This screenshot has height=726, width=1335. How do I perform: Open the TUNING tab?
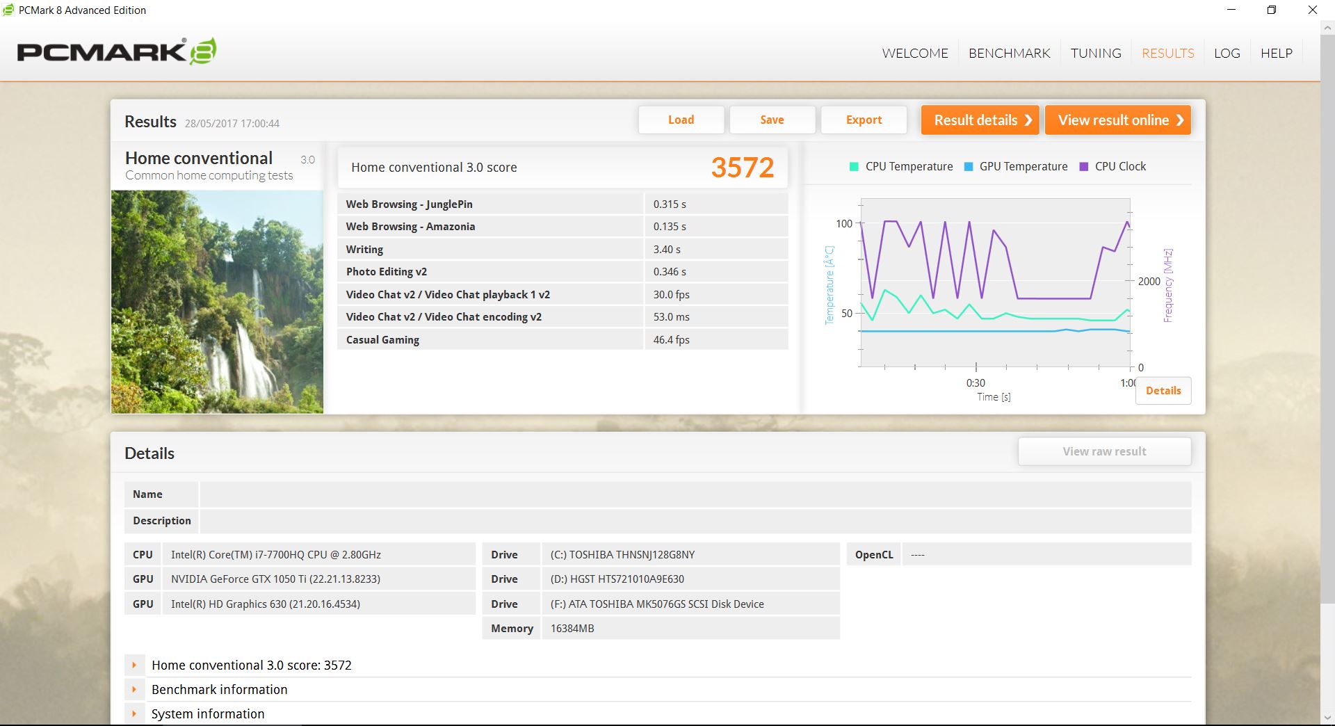(x=1096, y=53)
